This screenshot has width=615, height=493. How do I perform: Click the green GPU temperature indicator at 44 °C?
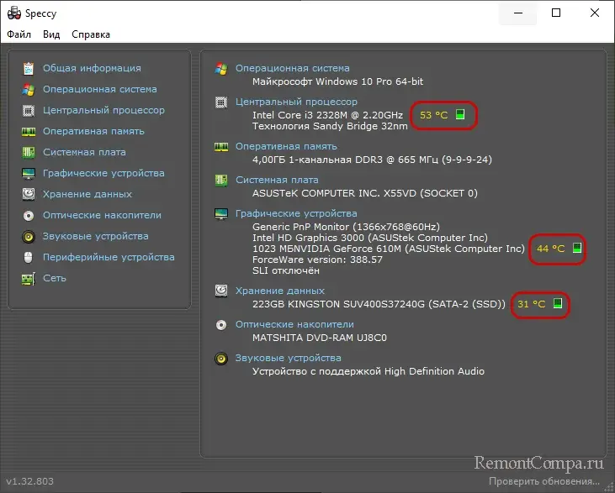click(x=577, y=249)
